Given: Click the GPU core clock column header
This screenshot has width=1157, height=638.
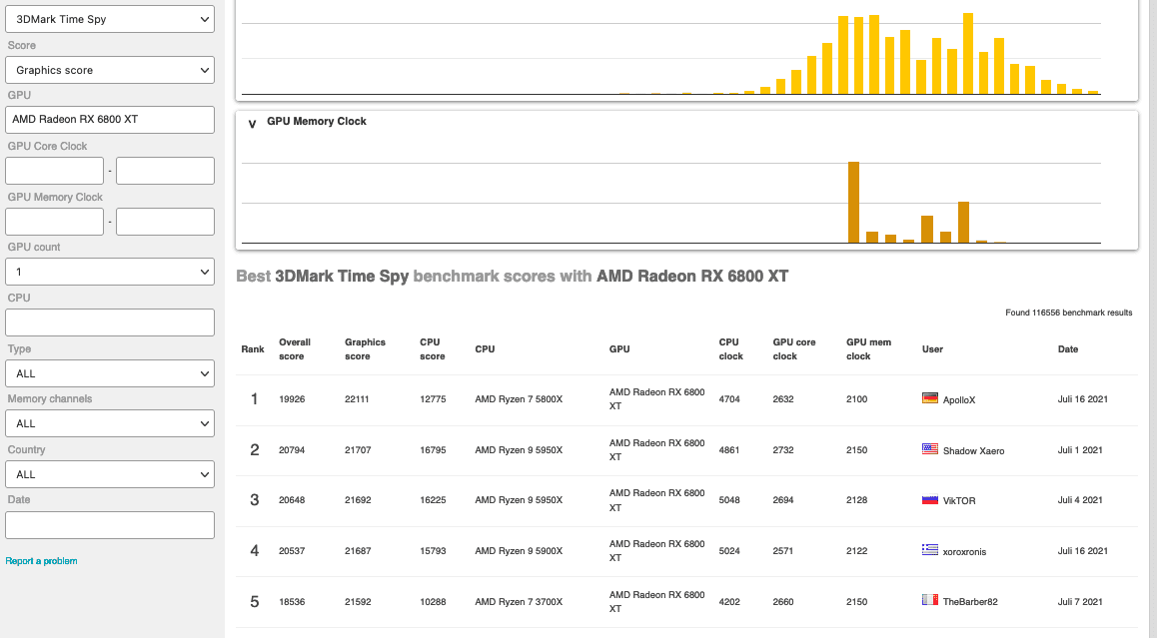Looking at the screenshot, I should coord(794,348).
